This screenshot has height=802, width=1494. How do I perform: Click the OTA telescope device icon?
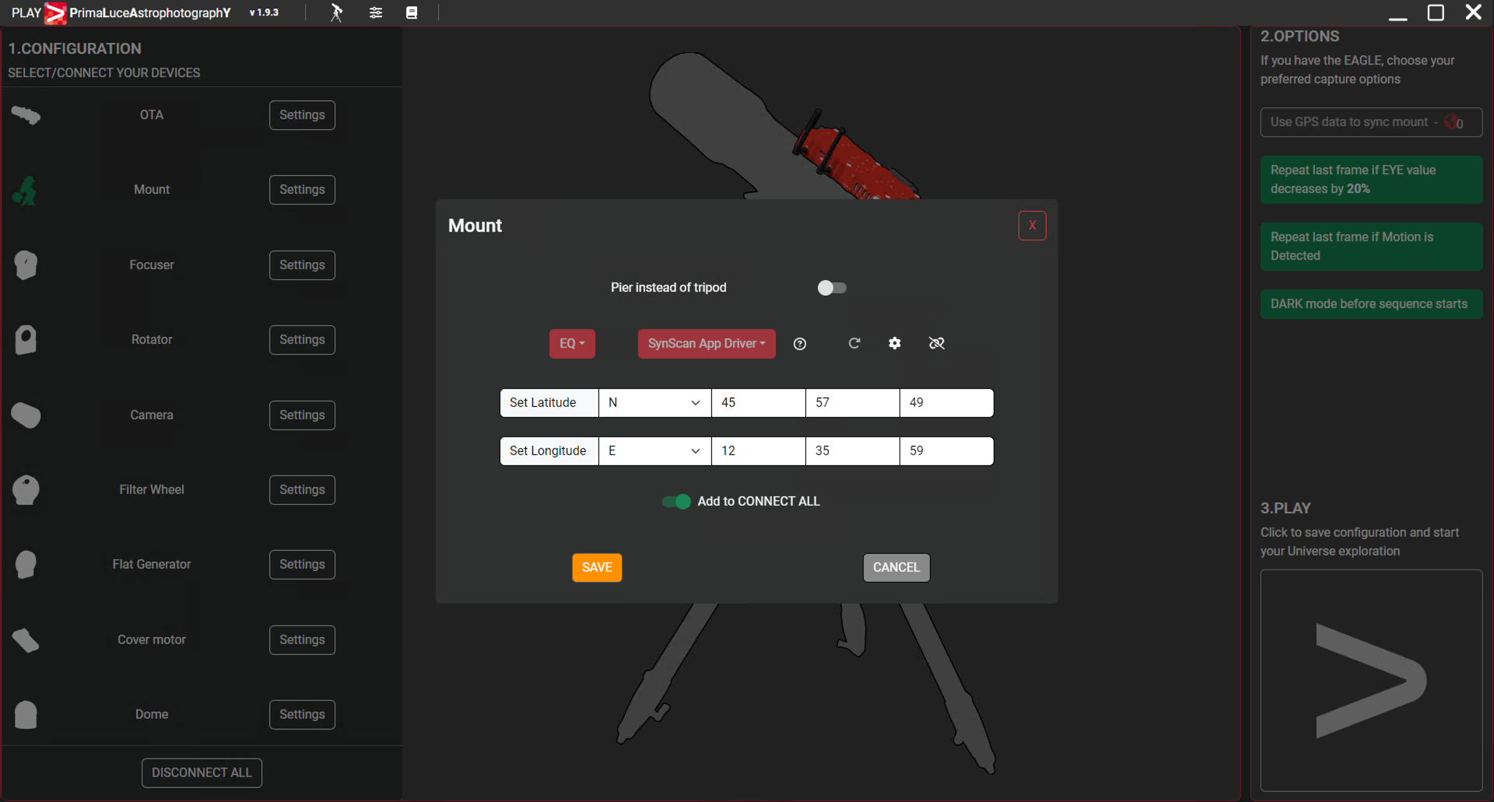pos(26,115)
